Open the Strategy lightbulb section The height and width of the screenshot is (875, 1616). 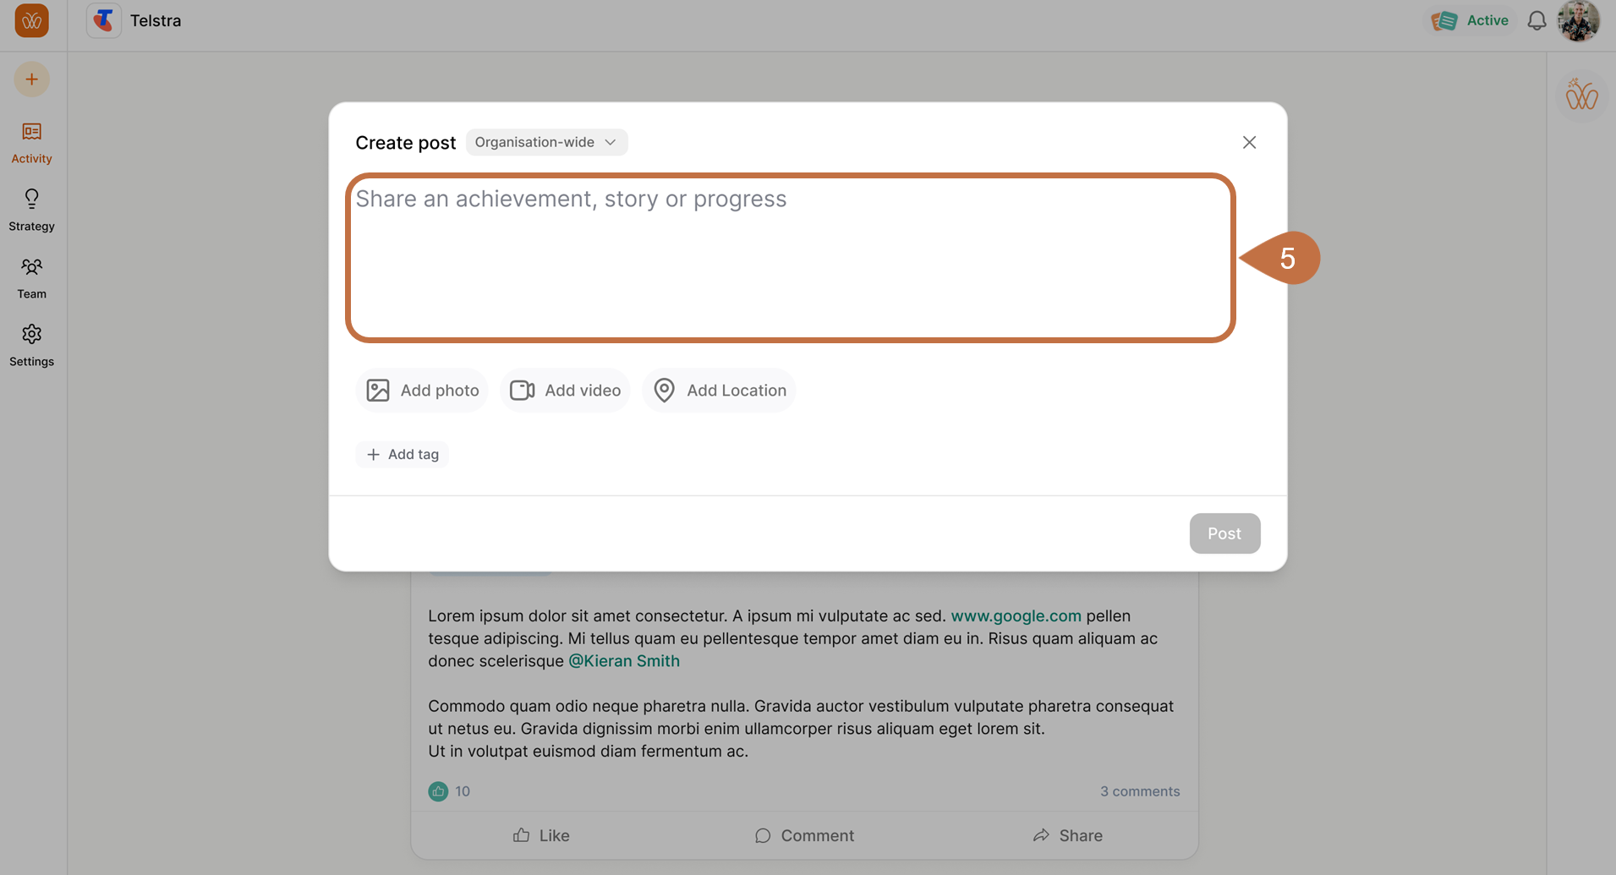(x=31, y=210)
